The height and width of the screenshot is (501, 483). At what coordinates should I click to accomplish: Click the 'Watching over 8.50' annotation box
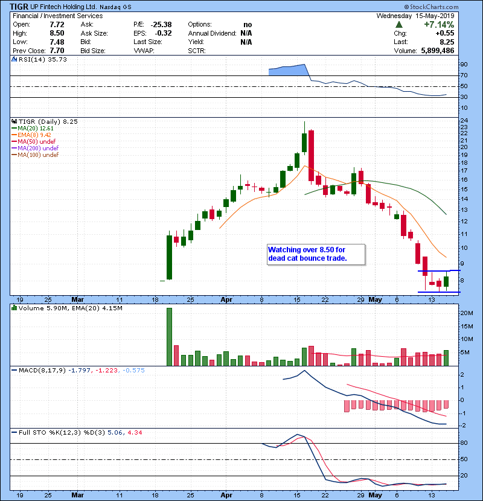click(x=316, y=254)
